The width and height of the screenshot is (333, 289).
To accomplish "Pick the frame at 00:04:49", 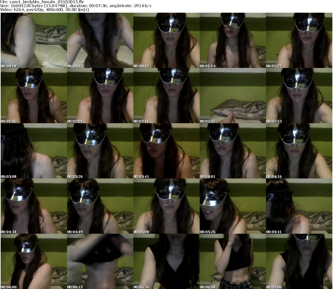I will point(100,206).
